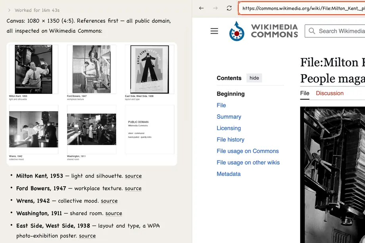Switch to the Discussion tab

pos(330,93)
